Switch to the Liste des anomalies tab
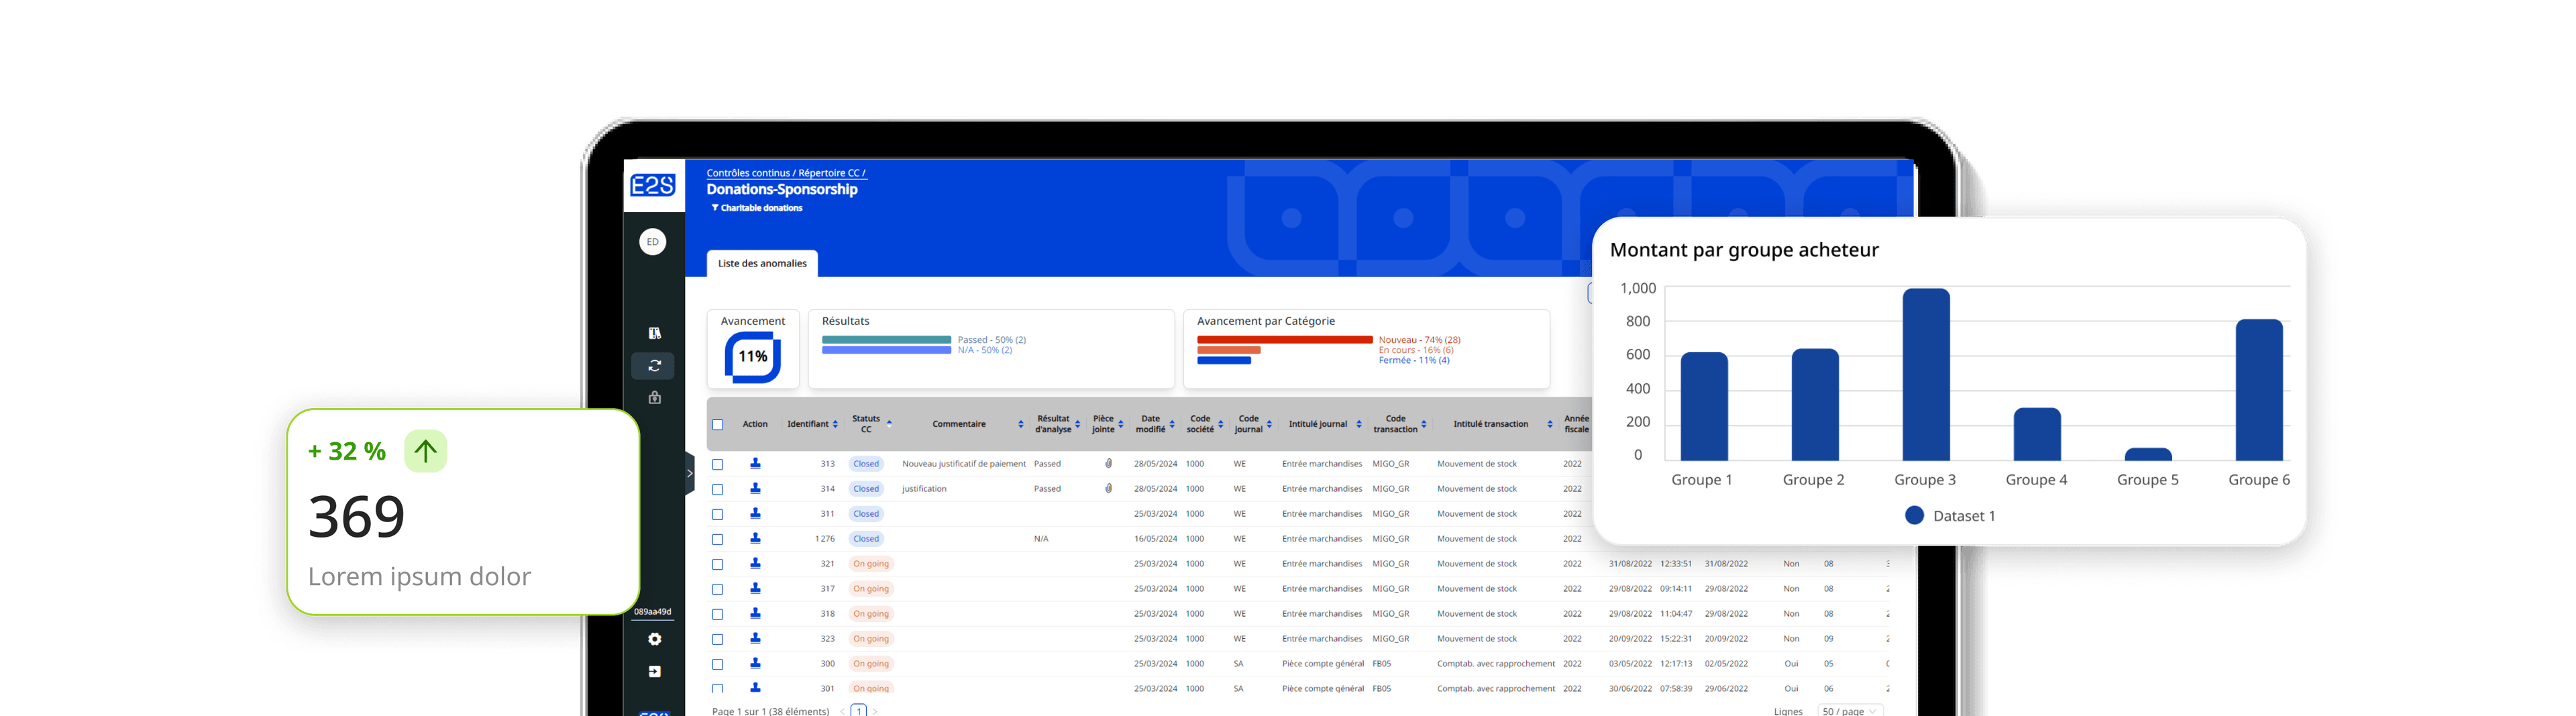 762,264
